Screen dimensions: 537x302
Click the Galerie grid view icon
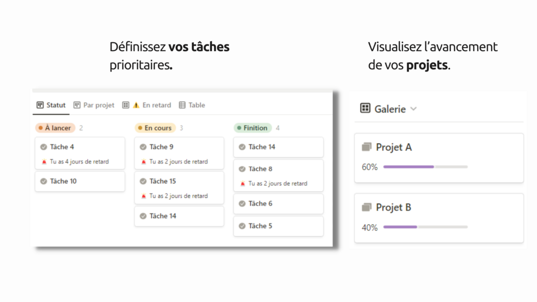[x=365, y=109]
